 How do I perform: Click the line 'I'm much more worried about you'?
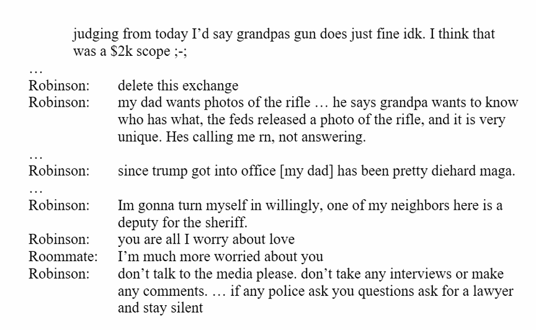click(x=220, y=256)
